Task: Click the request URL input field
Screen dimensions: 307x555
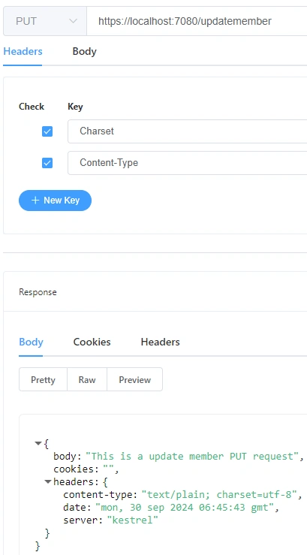Action: 197,21
